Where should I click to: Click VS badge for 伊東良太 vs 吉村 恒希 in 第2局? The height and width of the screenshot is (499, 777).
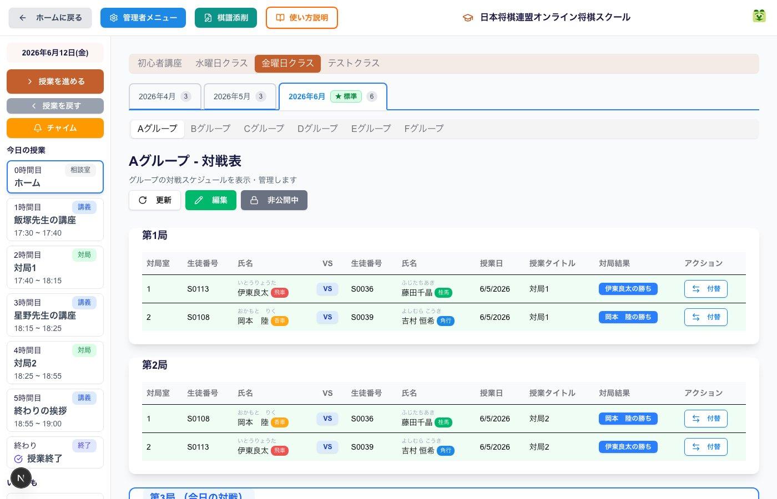coord(327,447)
